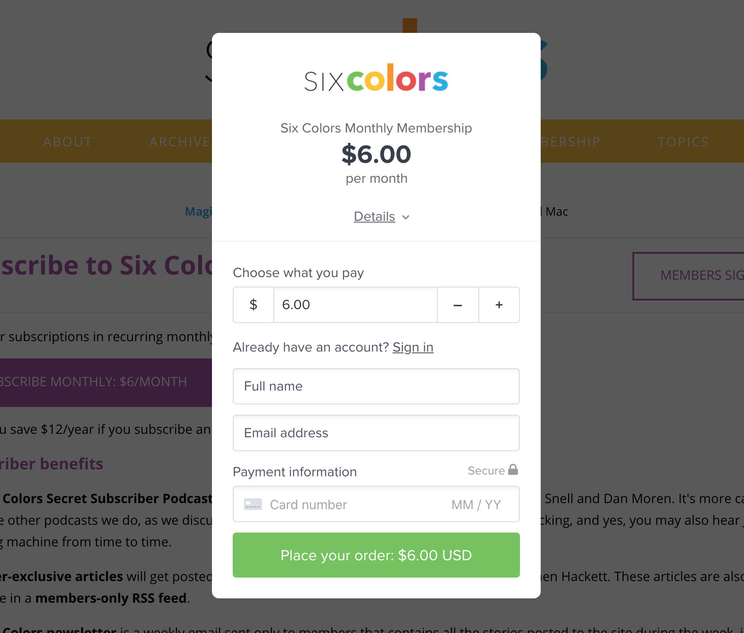The height and width of the screenshot is (633, 744).
Task: Click the secure lock icon
Action: 513,470
